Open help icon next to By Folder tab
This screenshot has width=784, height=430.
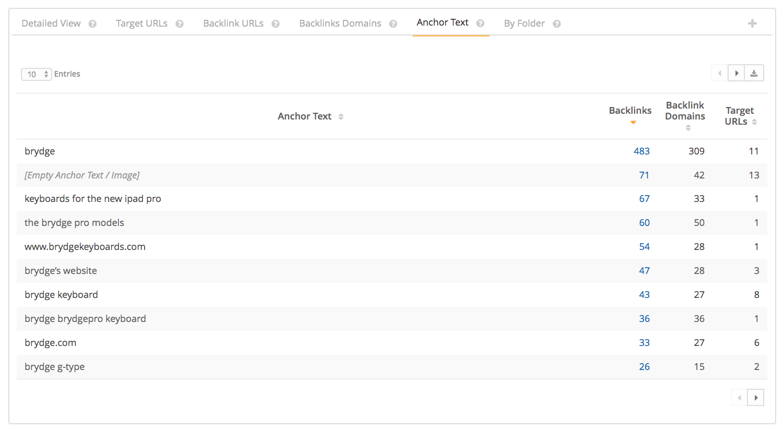[x=557, y=24]
